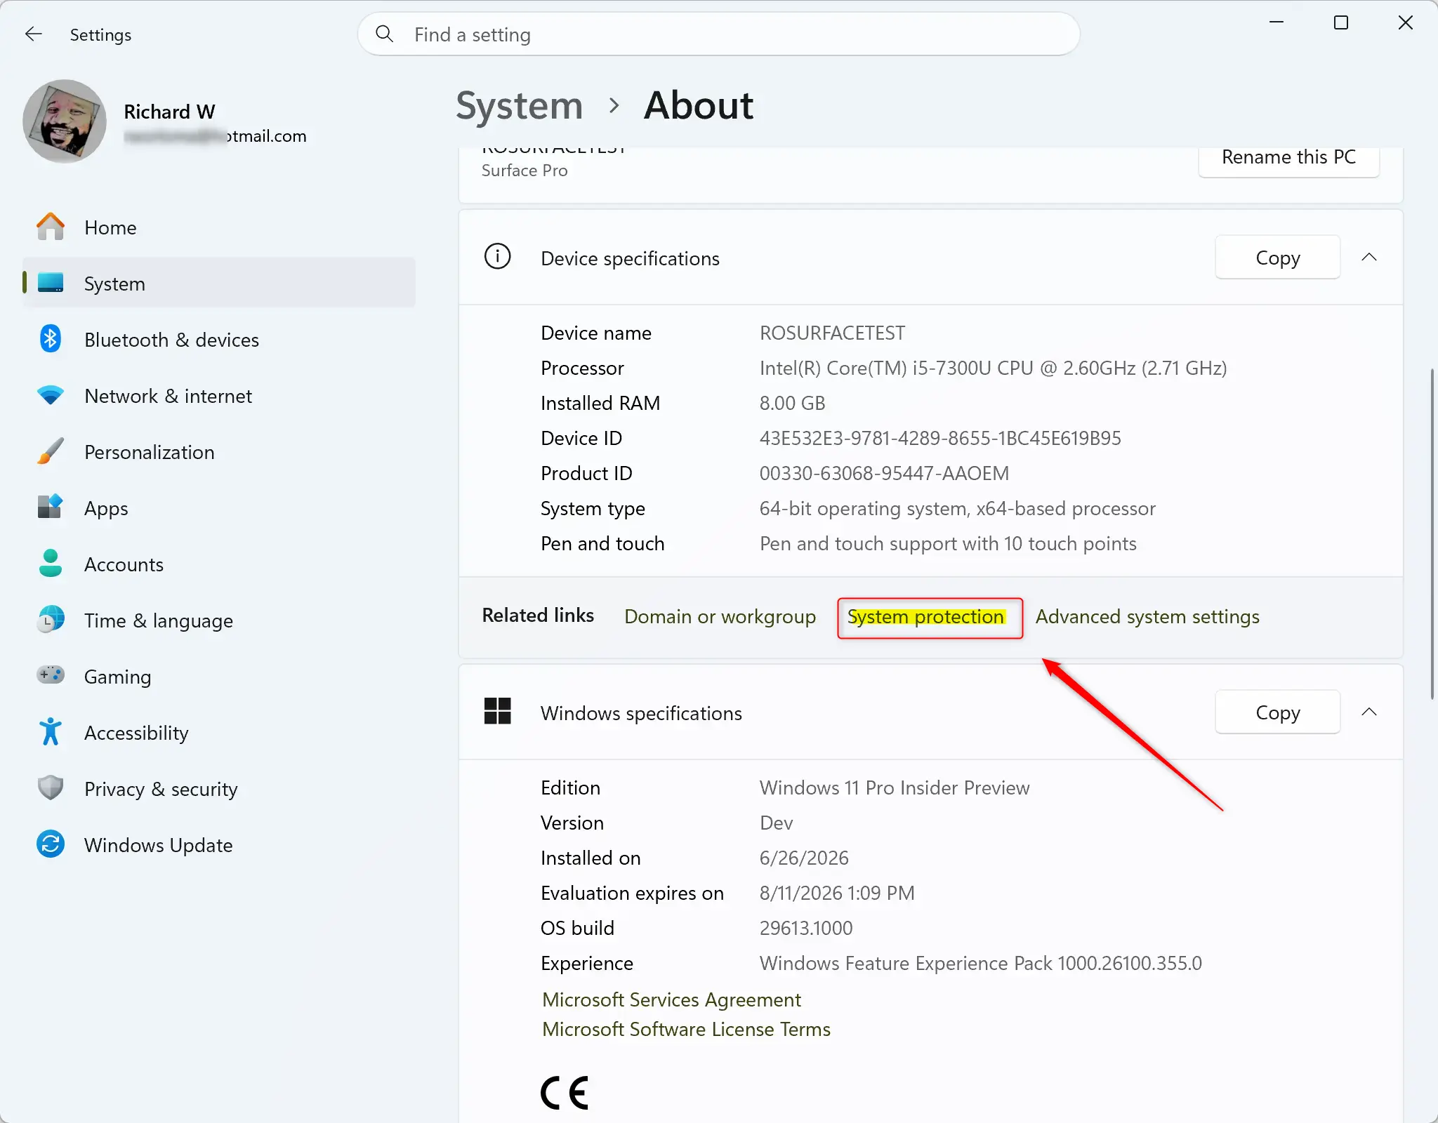This screenshot has width=1438, height=1123.
Task: Open Accessibility settings
Action: pyautogui.click(x=219, y=733)
